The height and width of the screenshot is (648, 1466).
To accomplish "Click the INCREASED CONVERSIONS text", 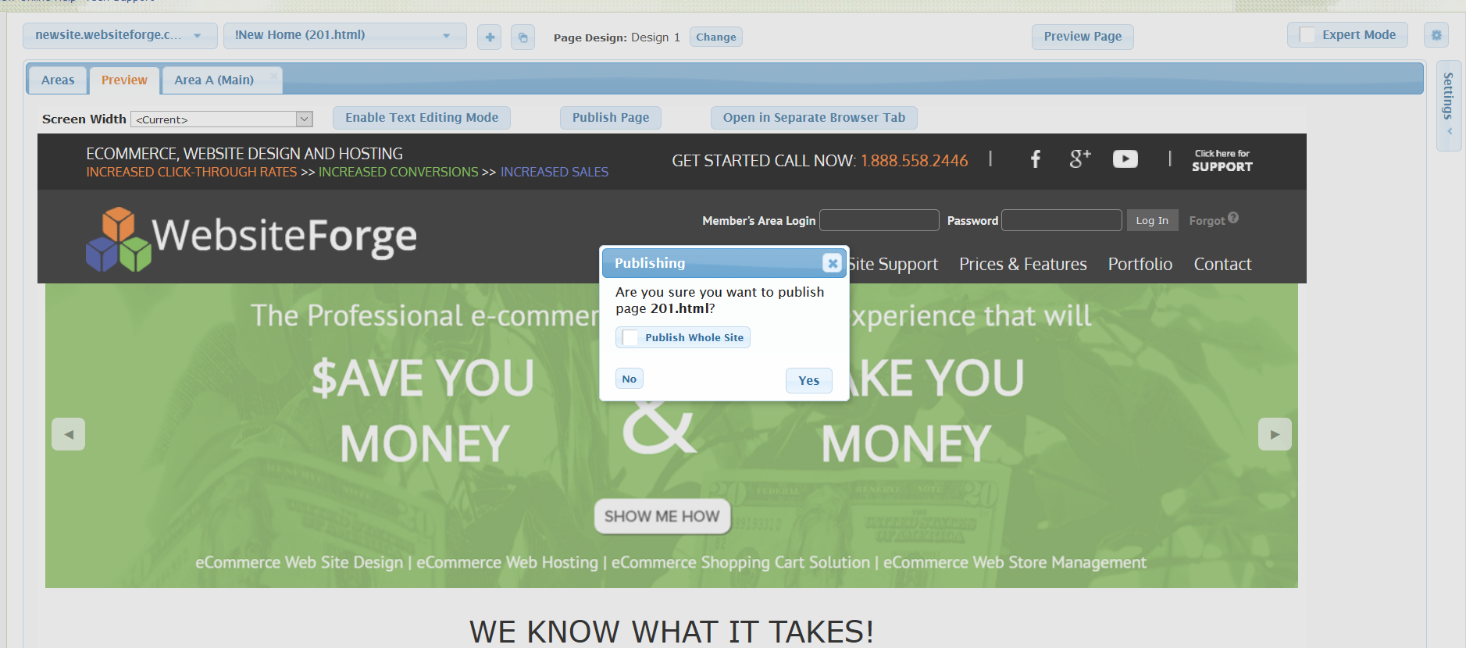I will 398,172.
